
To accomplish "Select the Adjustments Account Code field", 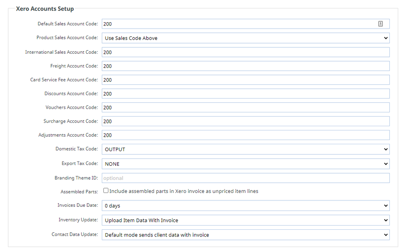I will pyautogui.click(x=245, y=135).
